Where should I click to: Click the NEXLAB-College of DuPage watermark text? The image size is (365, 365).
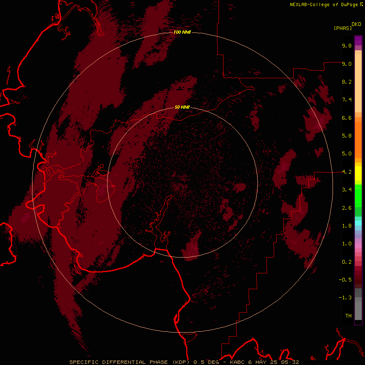[x=324, y=4]
